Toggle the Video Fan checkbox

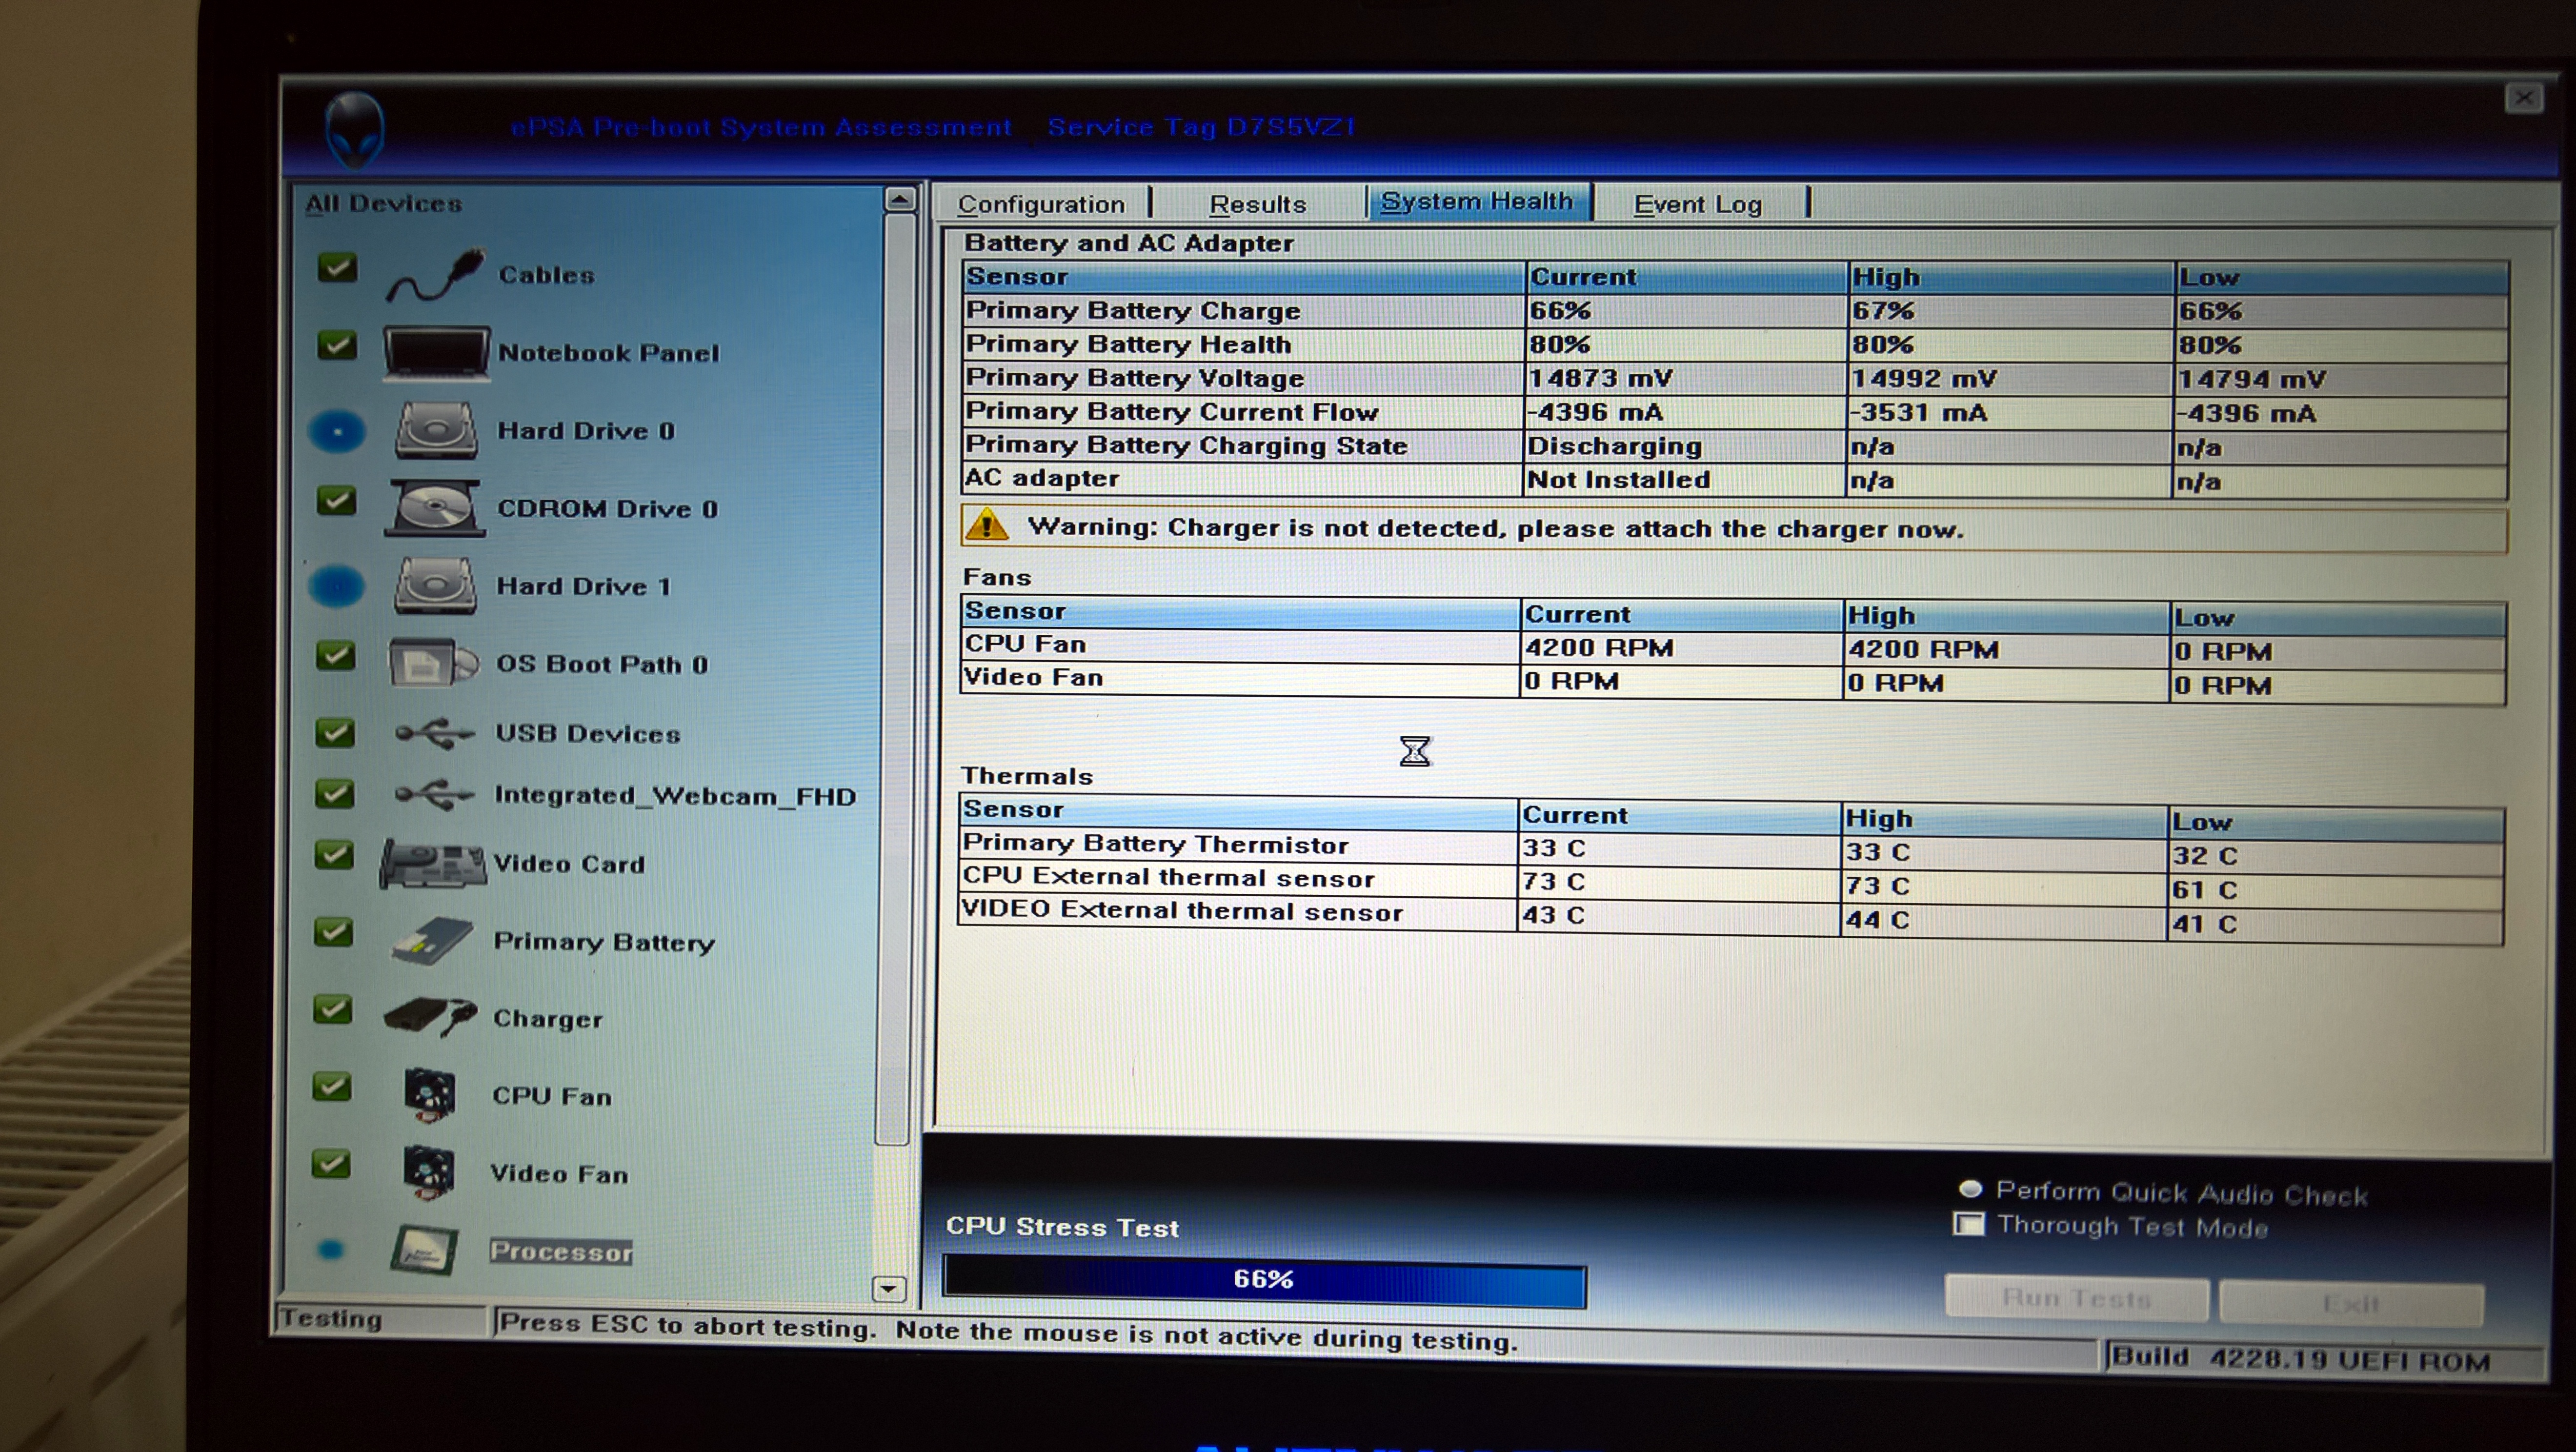tap(330, 1164)
